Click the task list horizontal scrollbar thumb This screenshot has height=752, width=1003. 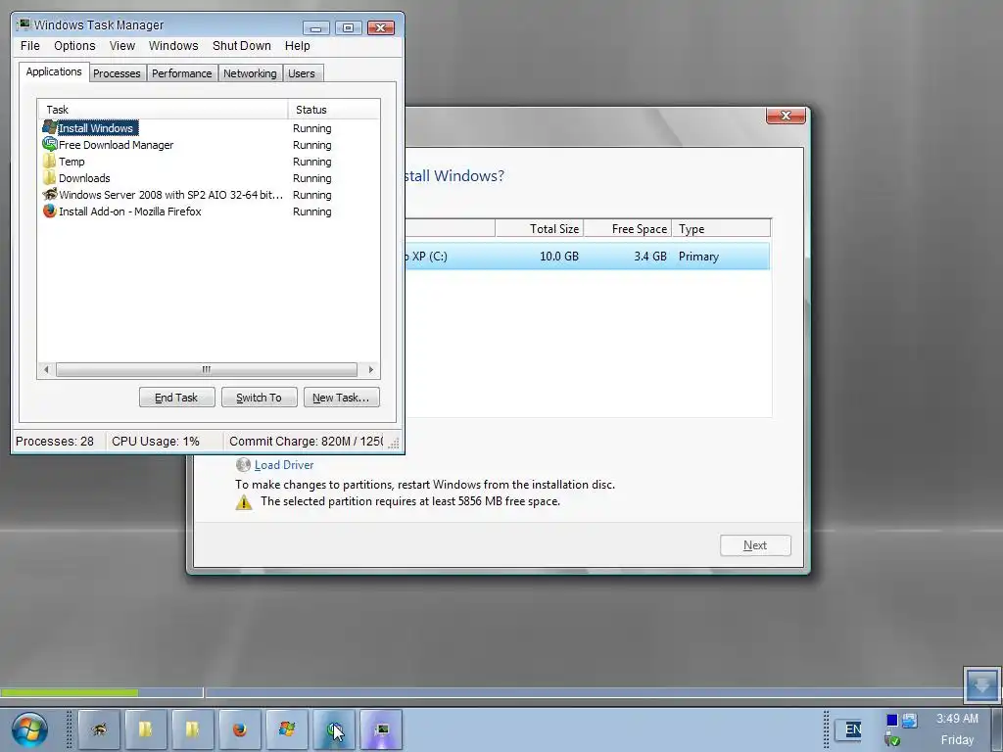click(x=207, y=369)
